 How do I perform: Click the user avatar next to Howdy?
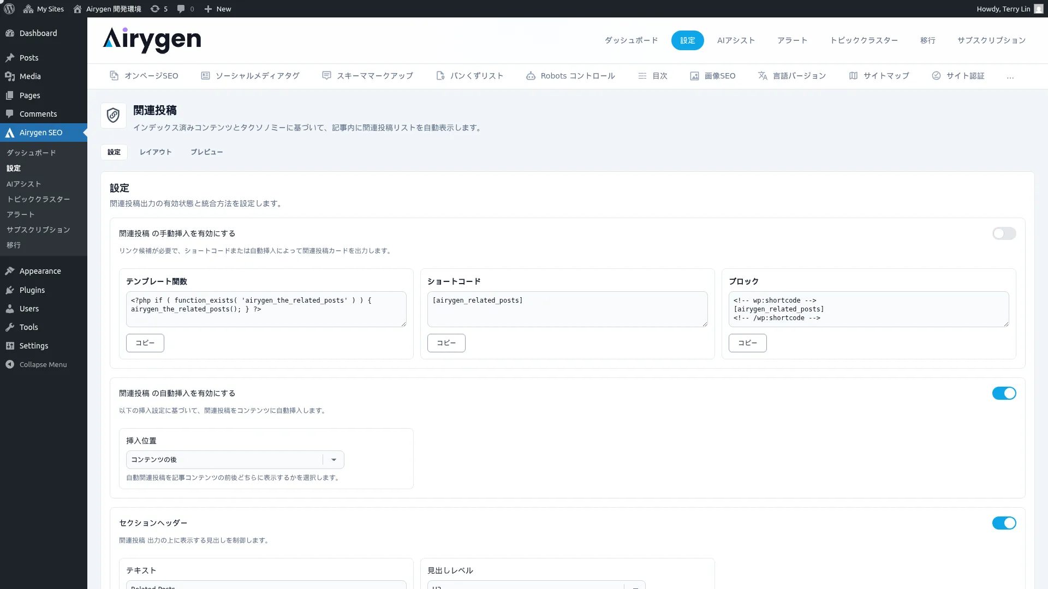tap(1038, 9)
